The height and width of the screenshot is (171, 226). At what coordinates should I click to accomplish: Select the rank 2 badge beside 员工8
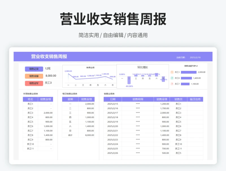point(172,78)
